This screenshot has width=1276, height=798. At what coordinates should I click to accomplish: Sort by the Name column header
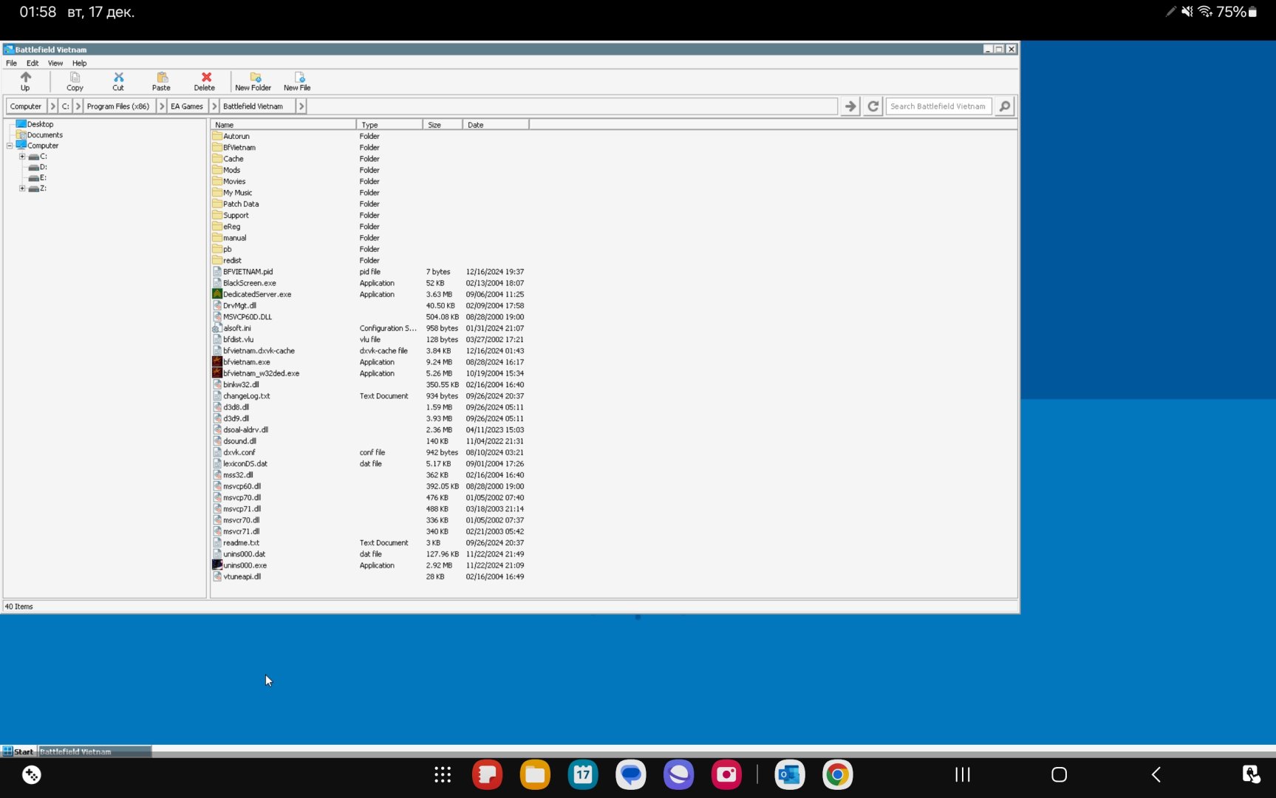(283, 125)
